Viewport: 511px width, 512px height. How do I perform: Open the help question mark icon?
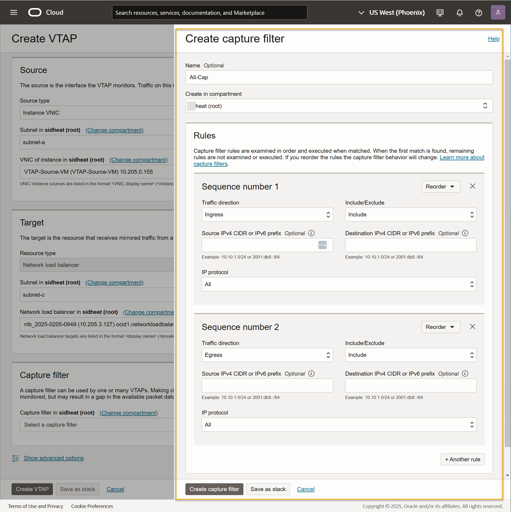tap(478, 13)
